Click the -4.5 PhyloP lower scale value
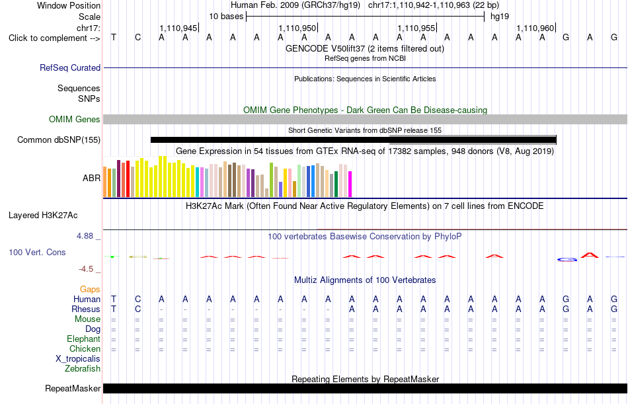Viewport: 628px width, 404px height. 86,269
